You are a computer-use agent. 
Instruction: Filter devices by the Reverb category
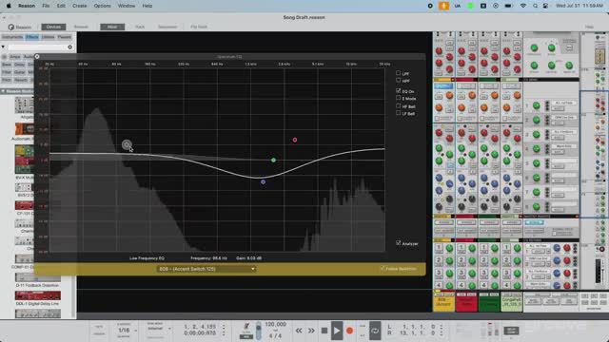pos(21,80)
